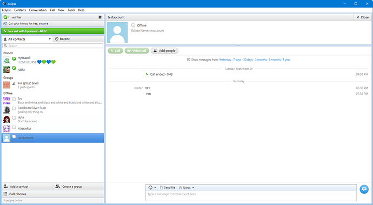The height and width of the screenshot is (205, 373).
Task: Open testaccount's large profile picture
Action: click(x=117, y=32)
